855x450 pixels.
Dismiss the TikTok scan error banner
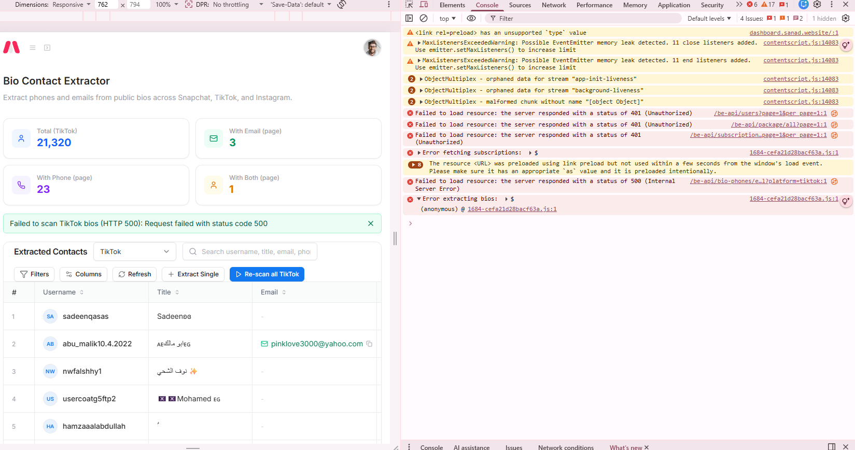[x=371, y=223]
